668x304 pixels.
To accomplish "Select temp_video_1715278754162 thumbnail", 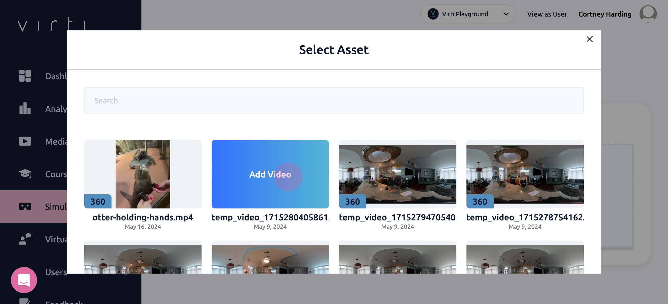I will point(525,174).
